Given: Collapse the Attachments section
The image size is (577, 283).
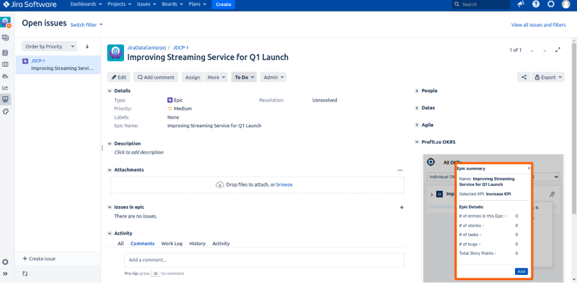Looking at the screenshot, I should (x=109, y=170).
